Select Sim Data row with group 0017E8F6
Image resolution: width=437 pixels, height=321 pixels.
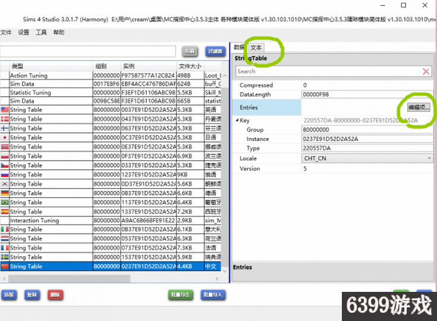point(111,84)
